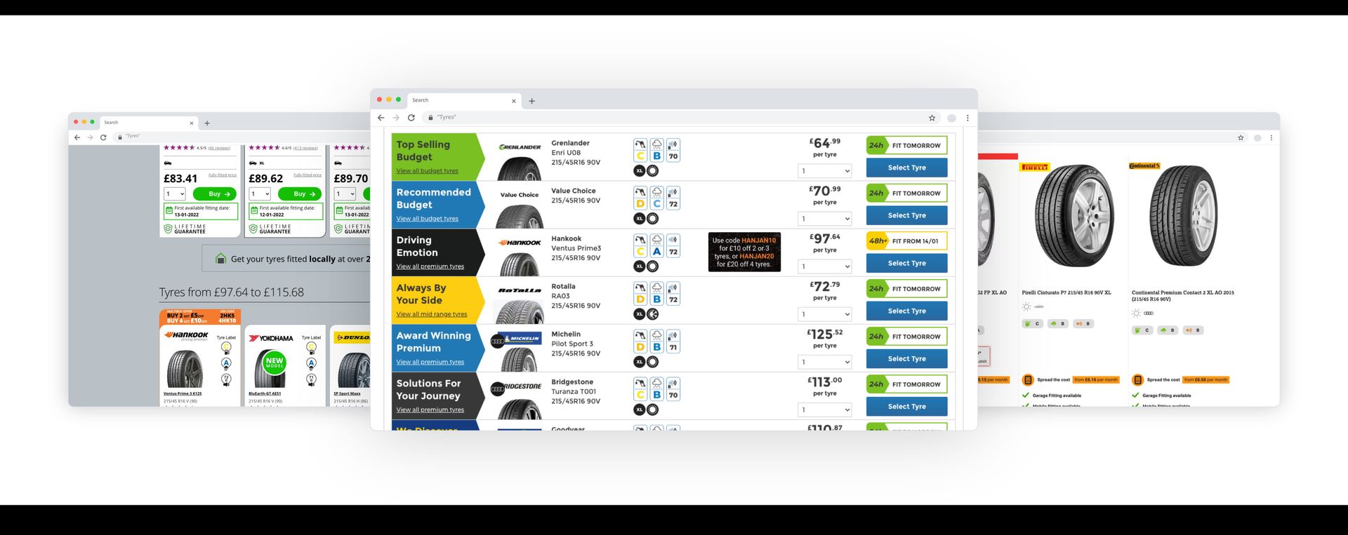This screenshot has height=535, width=1348.
Task: Click the summer season icon on Grenlander row
Action: click(x=653, y=171)
